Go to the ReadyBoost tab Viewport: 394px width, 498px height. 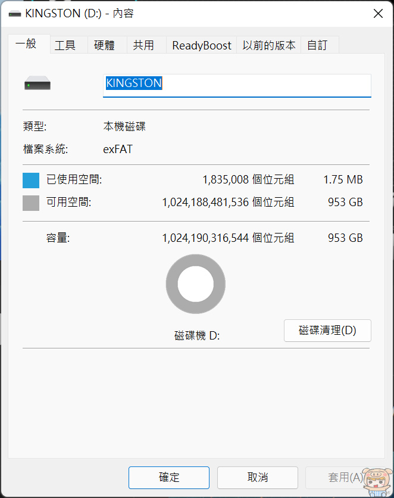[201, 45]
